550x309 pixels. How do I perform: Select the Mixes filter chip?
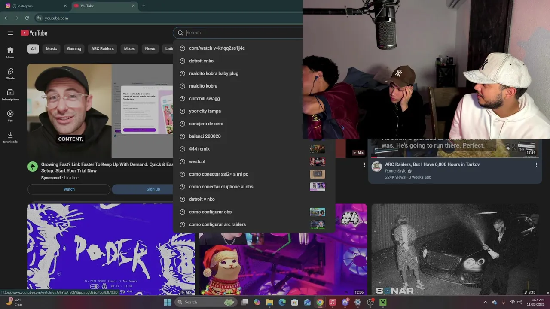129,48
